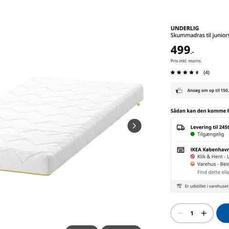Click the green availability dot

[192, 134]
